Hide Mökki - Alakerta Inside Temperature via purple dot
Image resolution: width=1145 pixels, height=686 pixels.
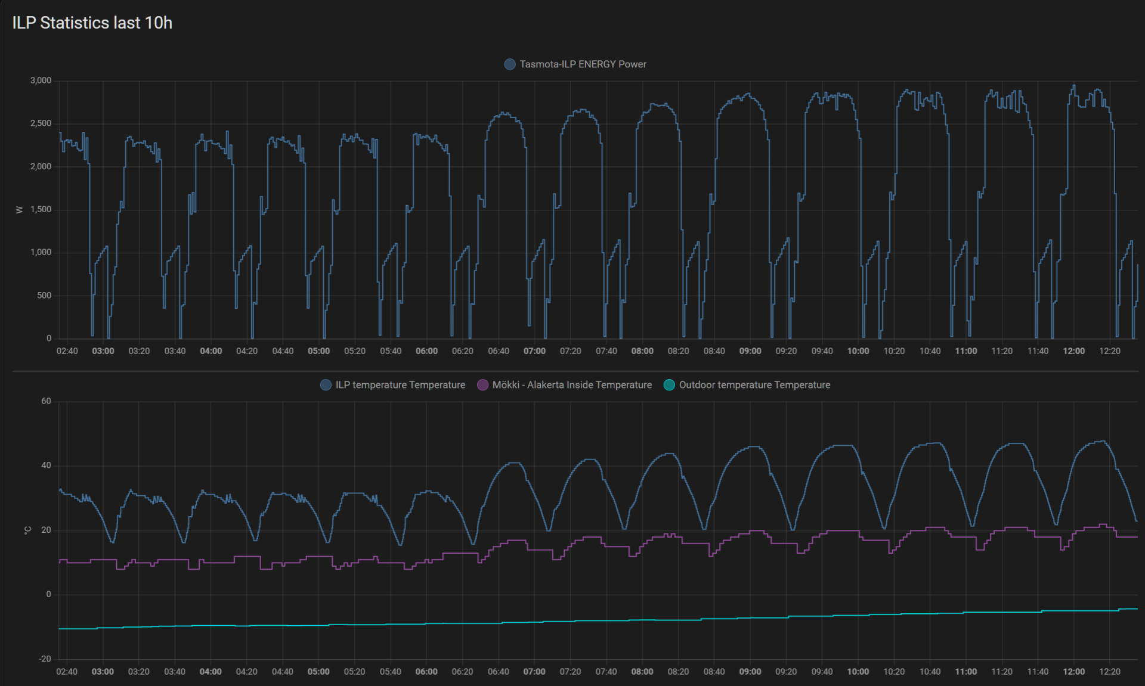pos(482,385)
